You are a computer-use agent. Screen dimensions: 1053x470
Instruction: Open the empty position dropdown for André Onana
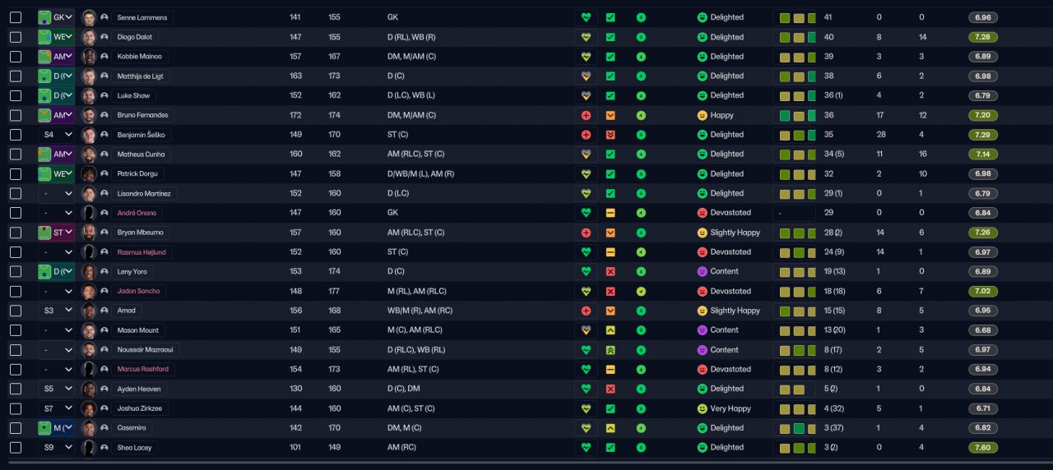[x=56, y=213]
